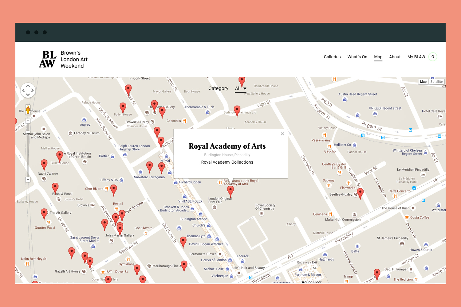The image size is (461, 307).
Task: Switch to Satellite view
Action: click(436, 82)
